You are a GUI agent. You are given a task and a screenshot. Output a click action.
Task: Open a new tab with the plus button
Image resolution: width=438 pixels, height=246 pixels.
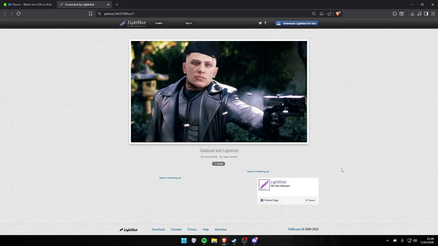[x=117, y=4]
